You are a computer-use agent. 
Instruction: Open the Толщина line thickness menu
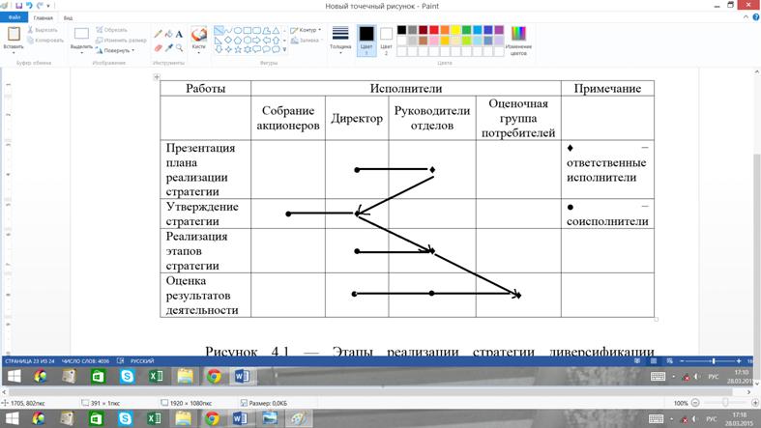(x=340, y=40)
